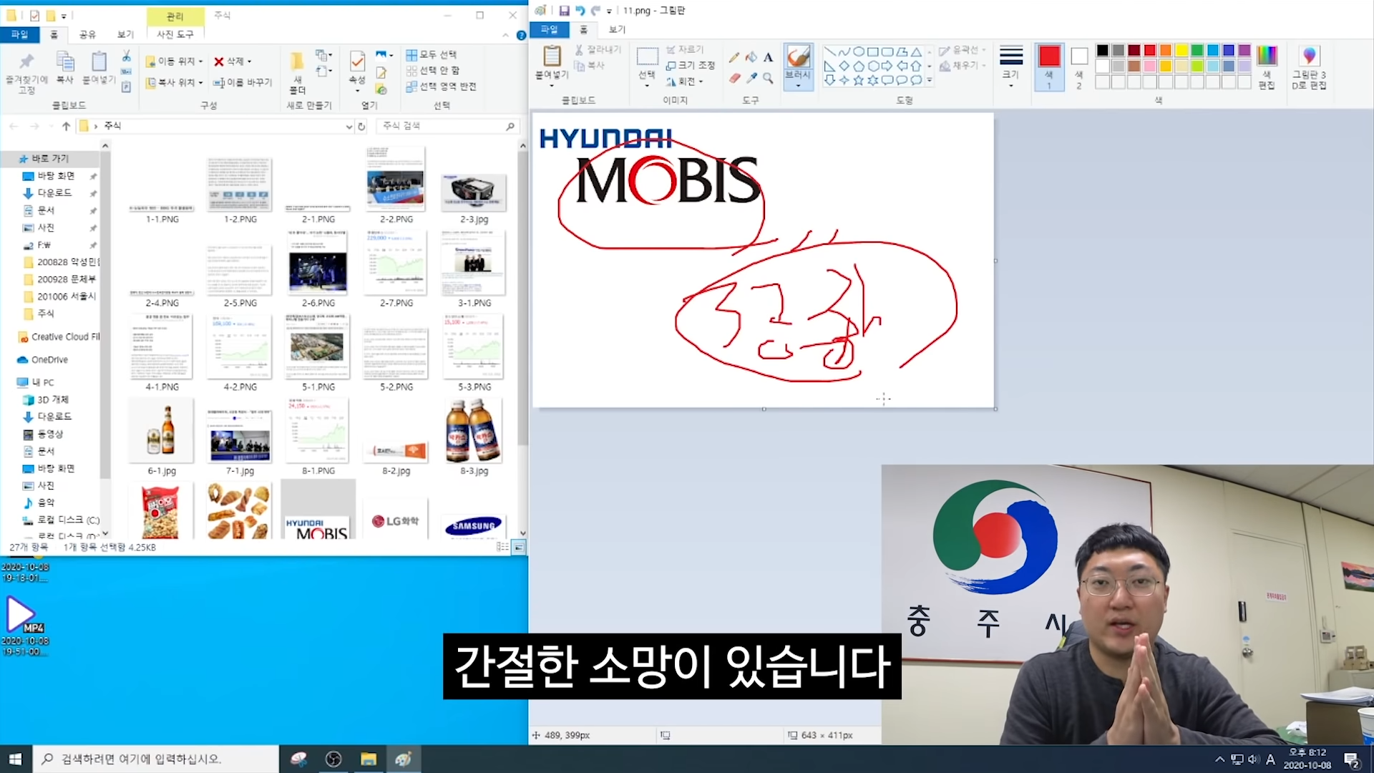This screenshot has width=1374, height=773.
Task: Select Color 2 as active color
Action: (1079, 67)
